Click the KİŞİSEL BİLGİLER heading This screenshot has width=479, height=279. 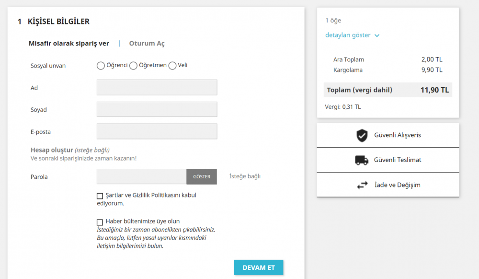[58, 22]
